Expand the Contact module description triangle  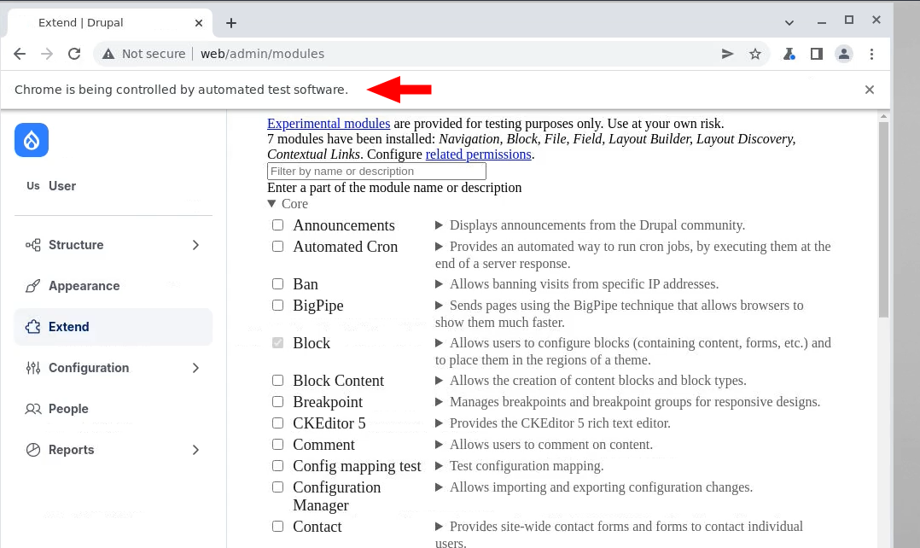tap(439, 527)
